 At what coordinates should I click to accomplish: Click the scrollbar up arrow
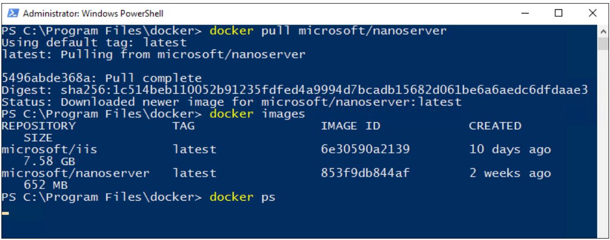pos(602,31)
